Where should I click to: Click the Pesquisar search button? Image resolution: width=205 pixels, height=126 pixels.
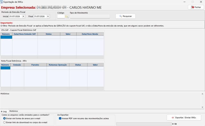click(x=125, y=16)
